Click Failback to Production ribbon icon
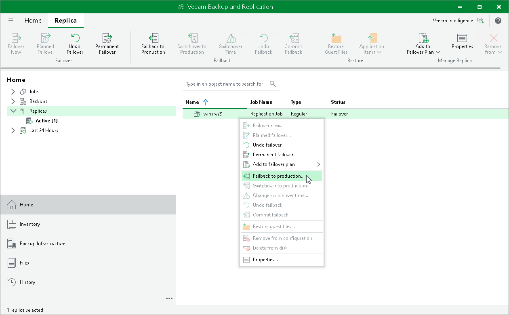Screen dimensions: 509x315 pos(153,39)
